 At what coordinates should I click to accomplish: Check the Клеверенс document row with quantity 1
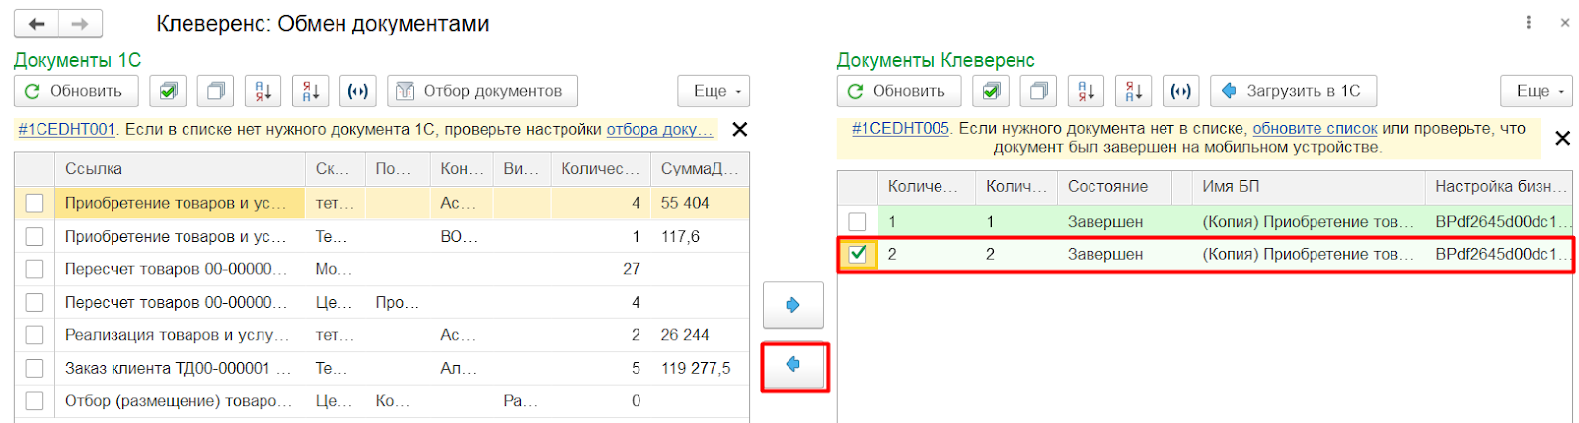(x=858, y=222)
